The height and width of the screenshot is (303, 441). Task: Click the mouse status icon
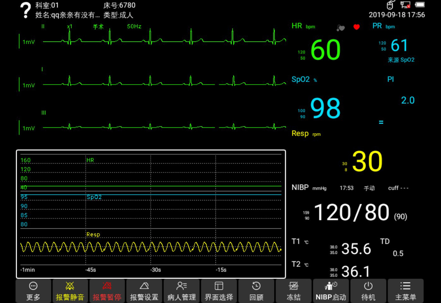[390, 5]
